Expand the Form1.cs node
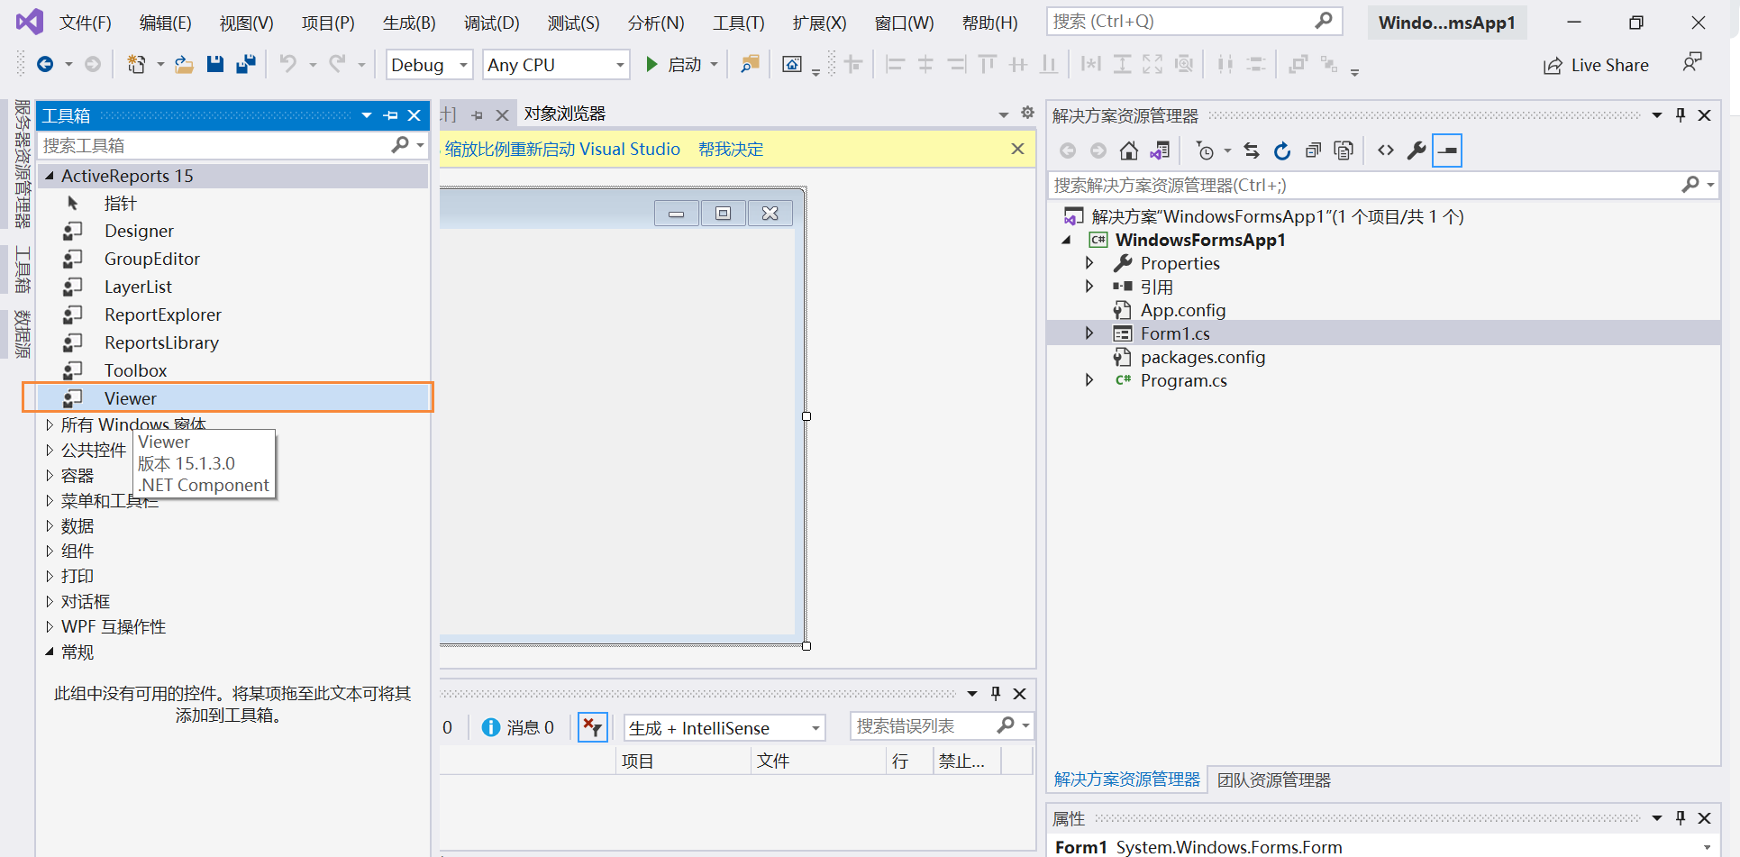 1089,333
